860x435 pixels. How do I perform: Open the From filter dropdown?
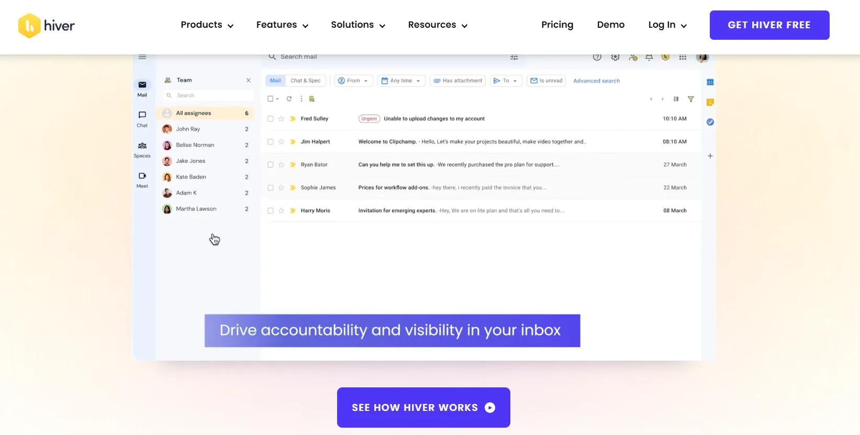click(353, 81)
